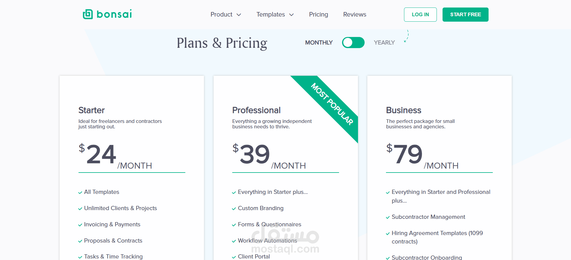571x260 pixels.
Task: Click the Business plan heading
Action: (x=403, y=110)
